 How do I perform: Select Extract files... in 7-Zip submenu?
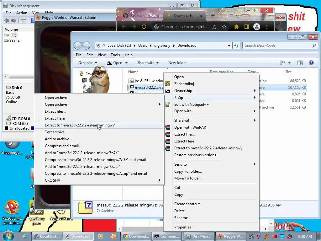55,111
